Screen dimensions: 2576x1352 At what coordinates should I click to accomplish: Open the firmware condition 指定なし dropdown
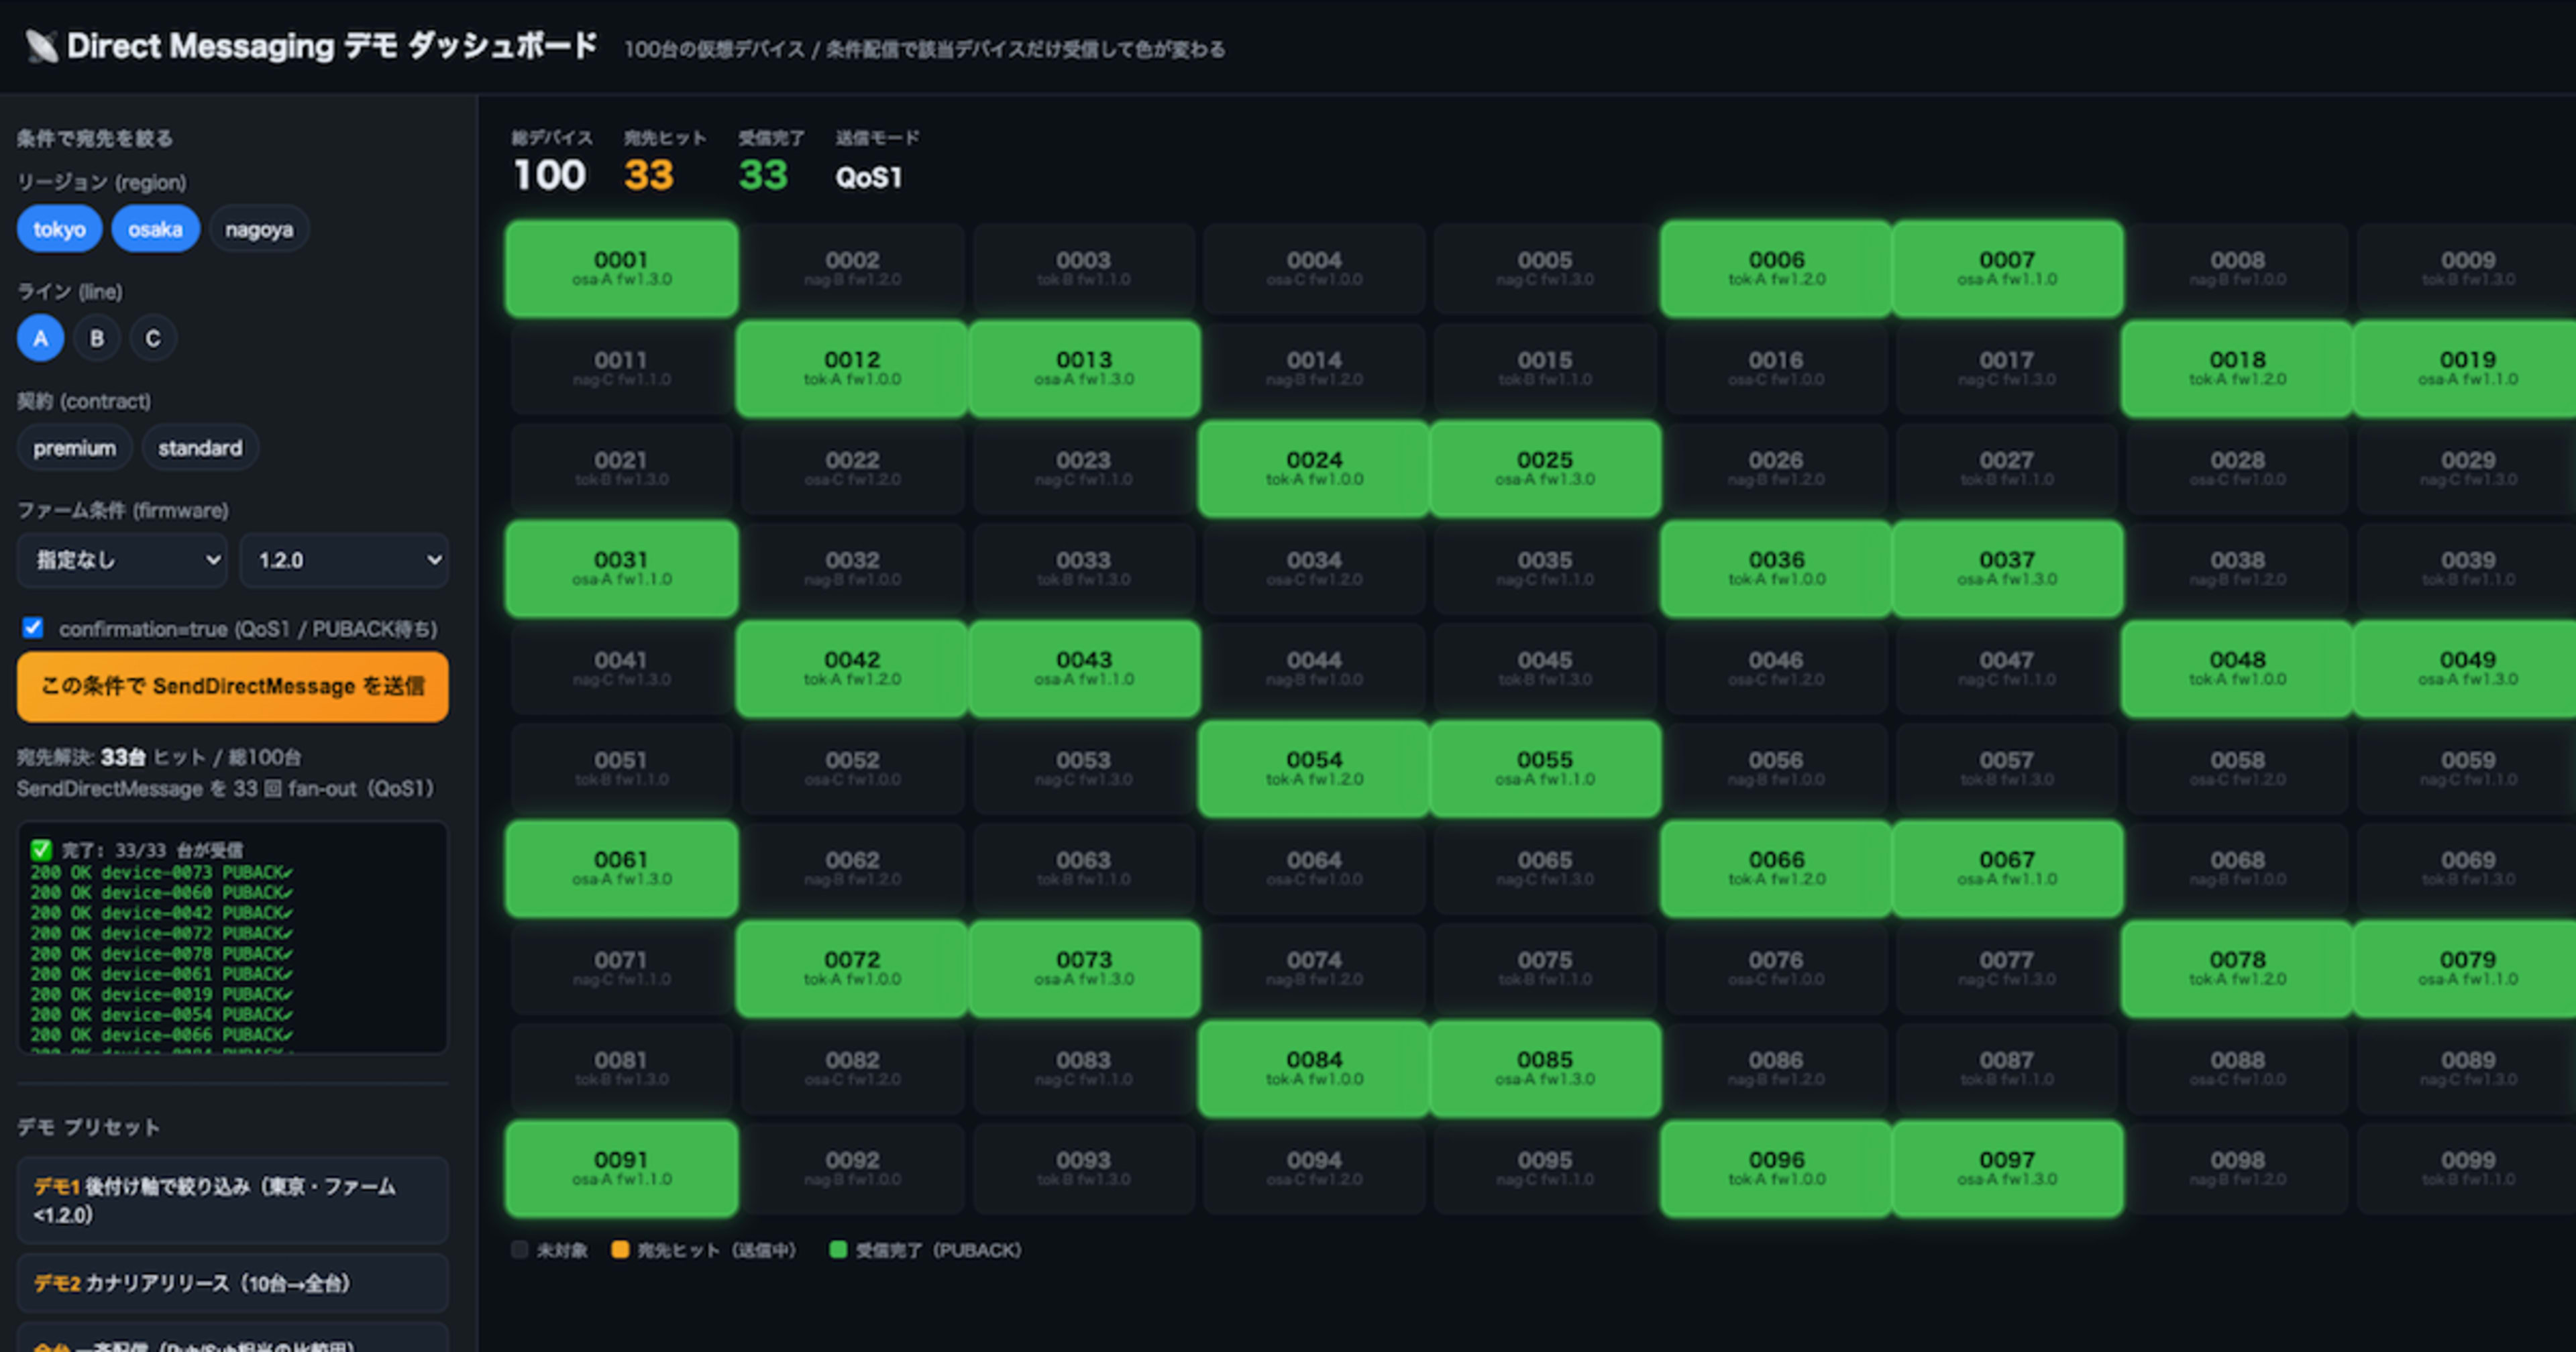(122, 560)
